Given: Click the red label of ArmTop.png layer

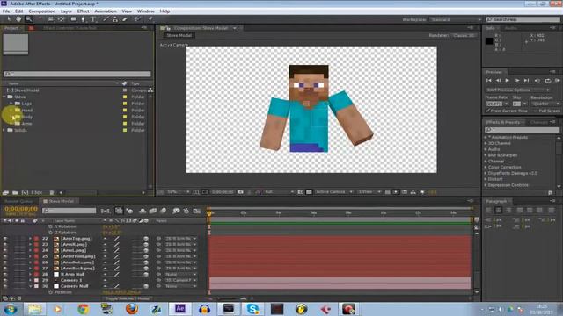Looking at the screenshot, I should pos(36,239).
